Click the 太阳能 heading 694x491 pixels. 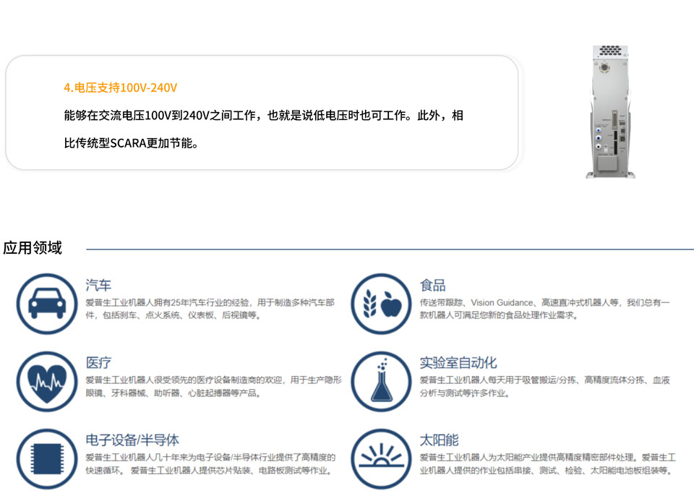(439, 440)
